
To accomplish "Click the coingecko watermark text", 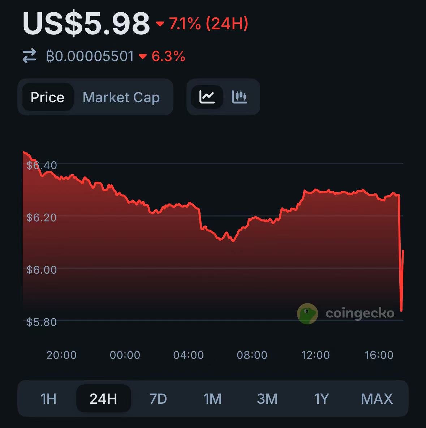I will point(360,313).
